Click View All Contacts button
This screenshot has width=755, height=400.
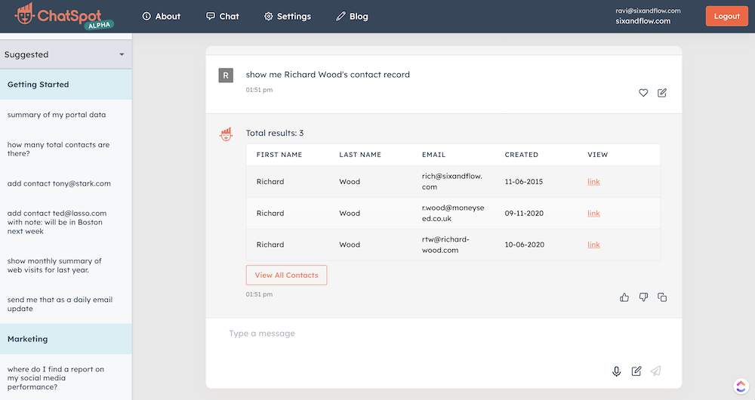[x=286, y=275]
